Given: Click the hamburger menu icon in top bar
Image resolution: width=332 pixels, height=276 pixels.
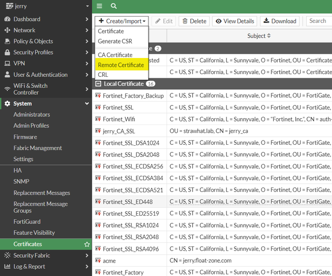Looking at the screenshot, I should point(100,6).
